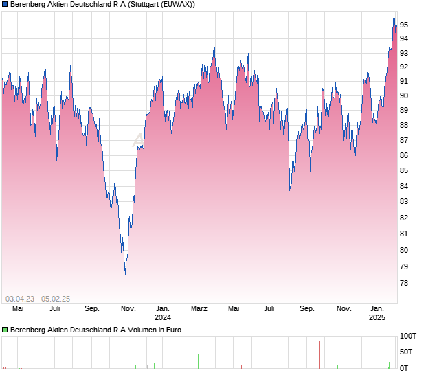The width and height of the screenshot is (426, 375).
Task: Click the price peak above 95
Action: pyautogui.click(x=394, y=19)
